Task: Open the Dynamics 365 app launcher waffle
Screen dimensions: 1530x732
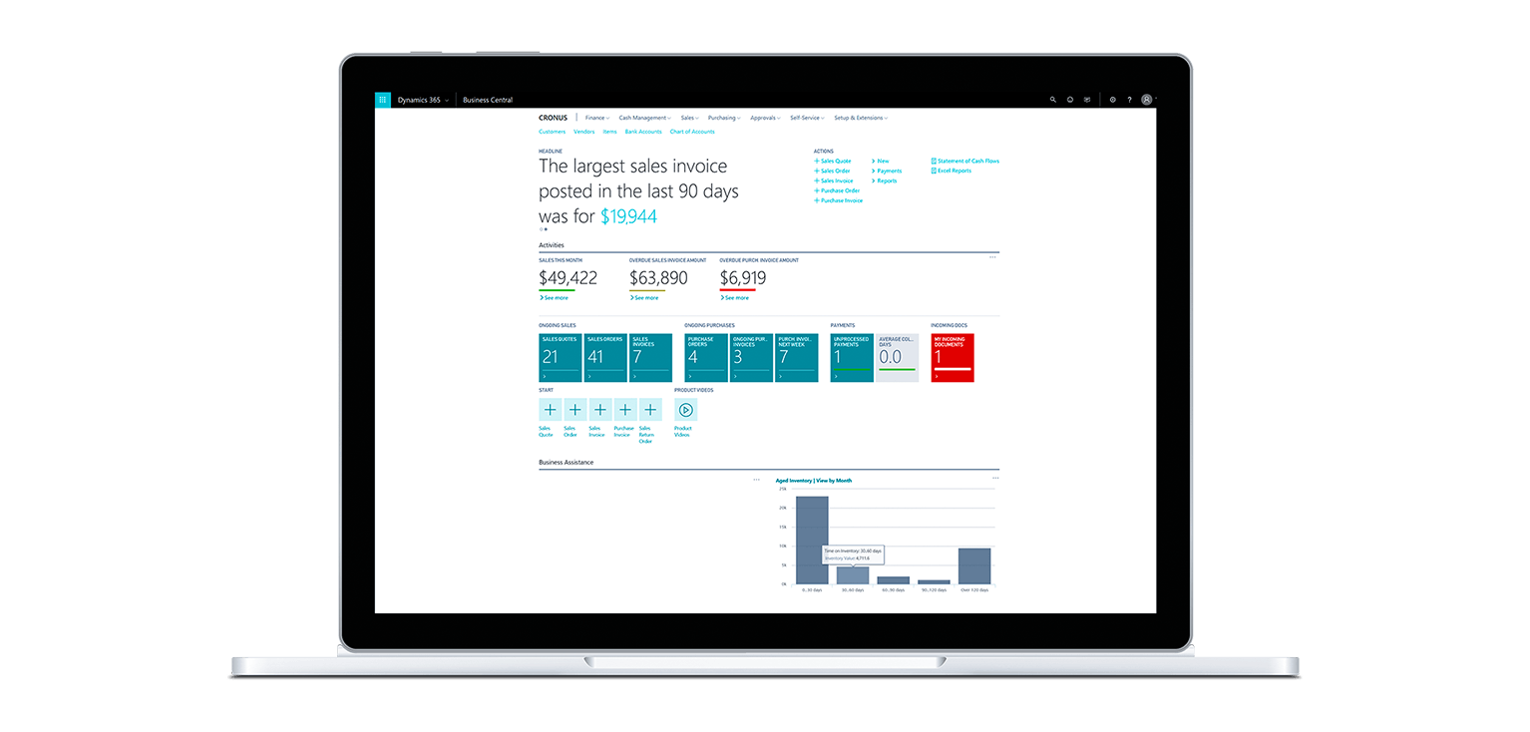Action: 383,100
